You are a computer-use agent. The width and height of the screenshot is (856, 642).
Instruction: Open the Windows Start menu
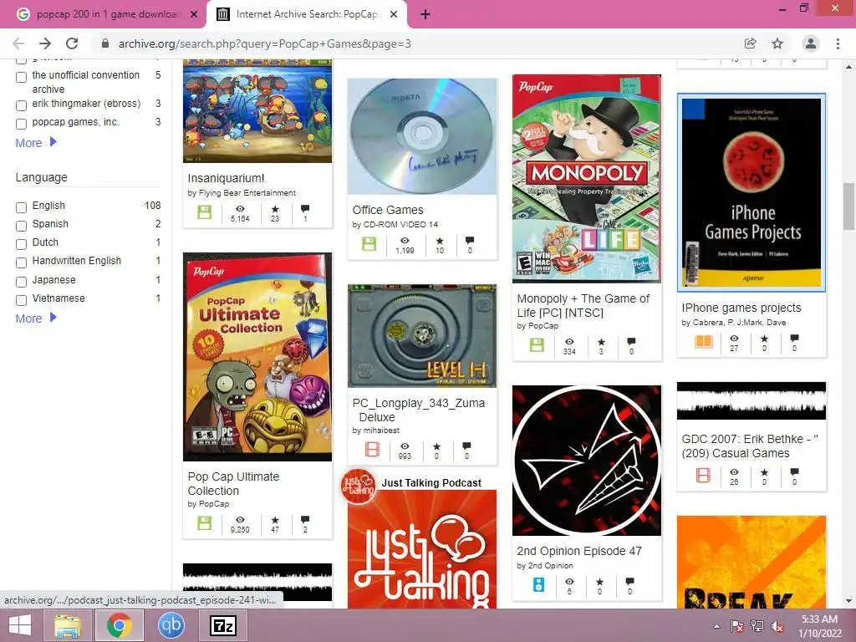tap(20, 625)
